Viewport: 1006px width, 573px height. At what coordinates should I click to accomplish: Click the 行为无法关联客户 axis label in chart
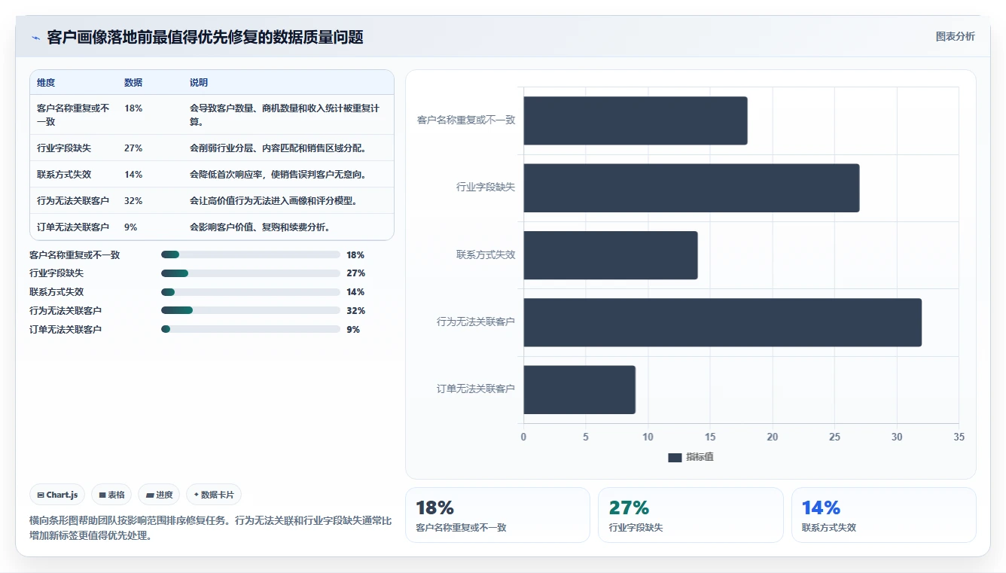click(476, 322)
